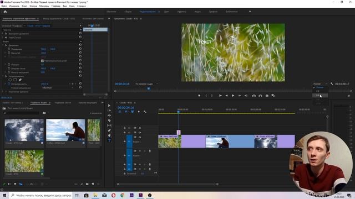The image size is (355, 199).
Task: Click the Comparison View button
Action: pyautogui.click(x=273, y=96)
